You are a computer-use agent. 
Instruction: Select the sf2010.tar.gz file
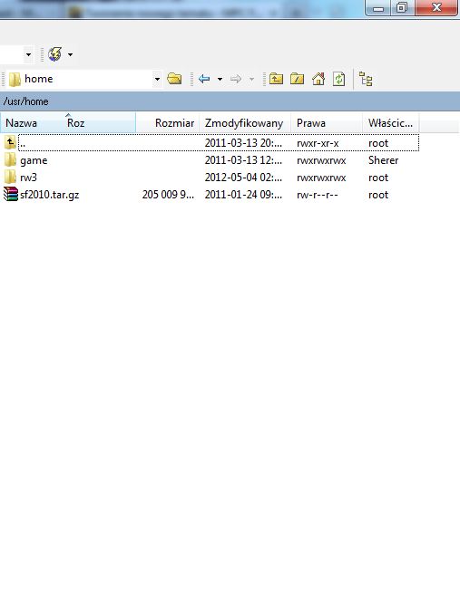pyautogui.click(x=50, y=195)
